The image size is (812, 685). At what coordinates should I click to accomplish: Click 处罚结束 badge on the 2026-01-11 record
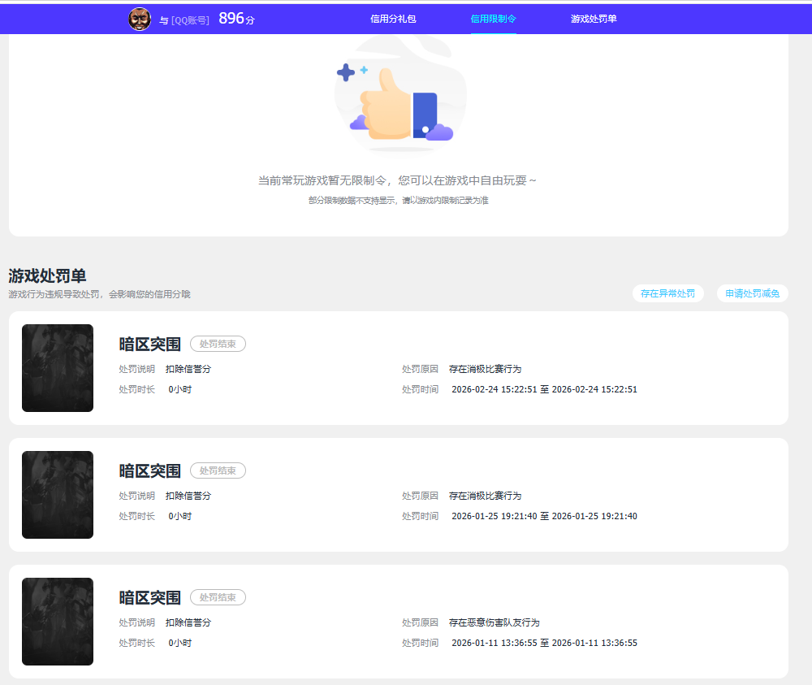[x=218, y=597]
